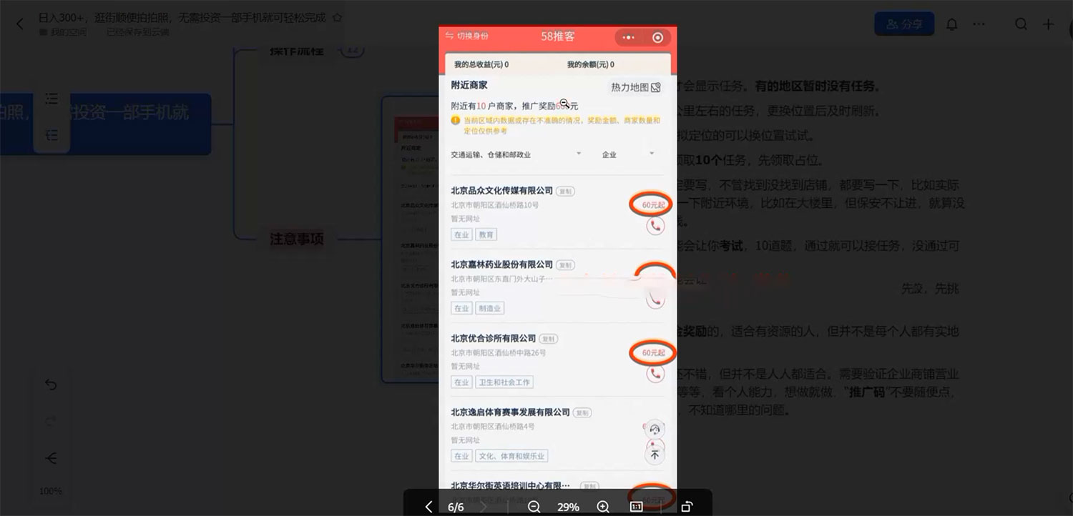Click phone icon beside 北京品众文化传媒有限公司

[655, 225]
